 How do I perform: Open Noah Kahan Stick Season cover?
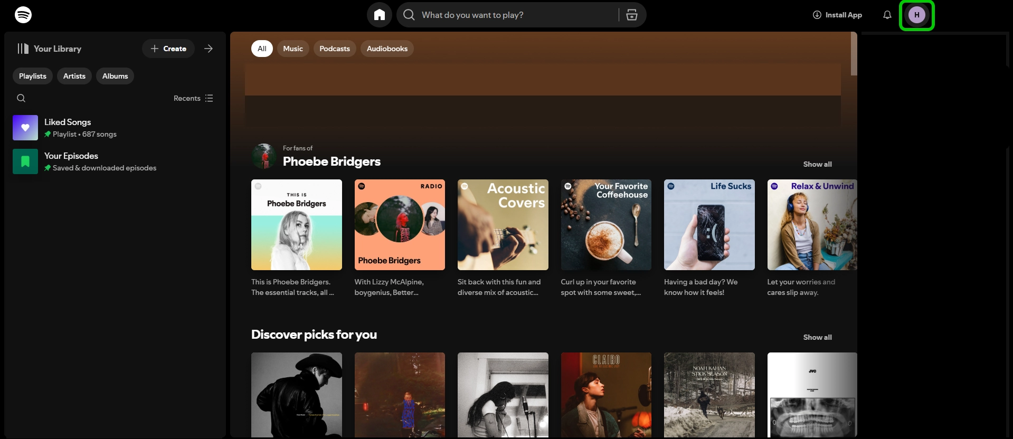tap(709, 395)
